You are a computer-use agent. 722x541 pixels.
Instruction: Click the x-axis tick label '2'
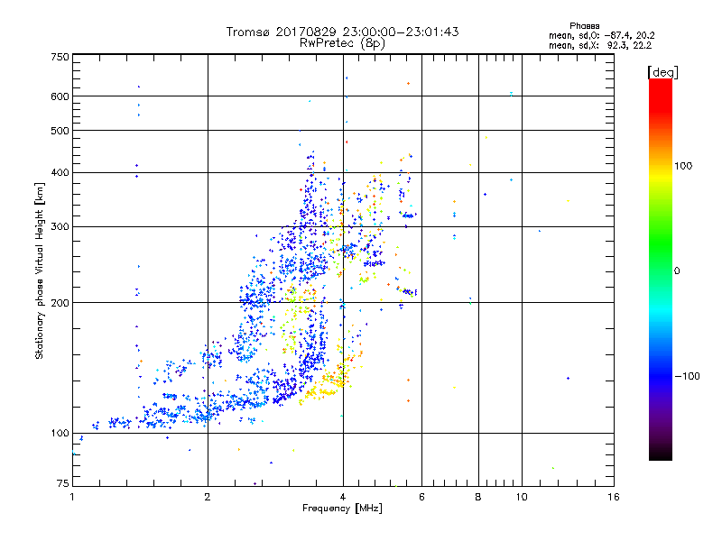208,497
